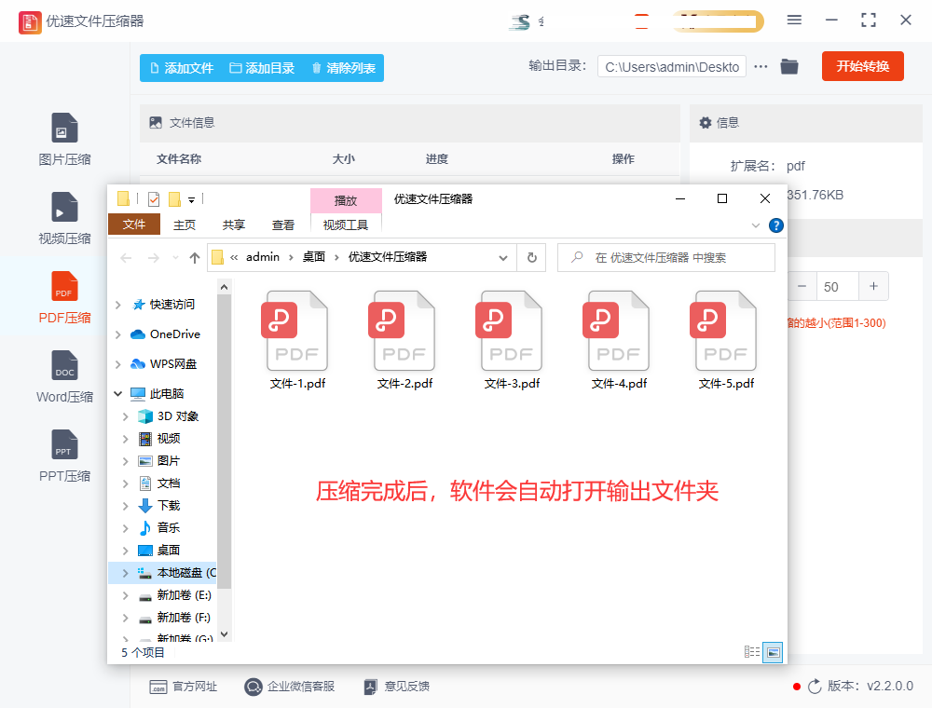The height and width of the screenshot is (708, 932).
Task: Switch to Word压缩 mode
Action: [x=64, y=376]
